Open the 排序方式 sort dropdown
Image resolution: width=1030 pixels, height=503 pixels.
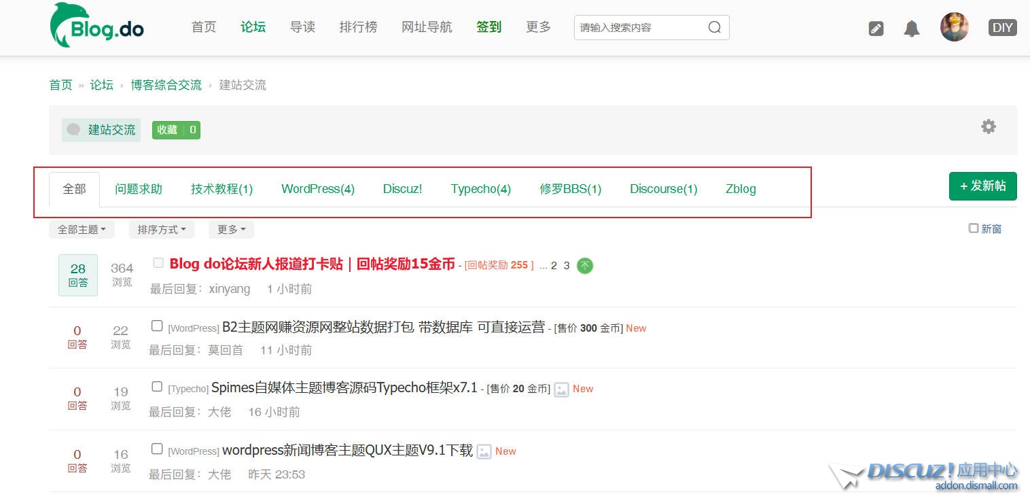tap(161, 230)
